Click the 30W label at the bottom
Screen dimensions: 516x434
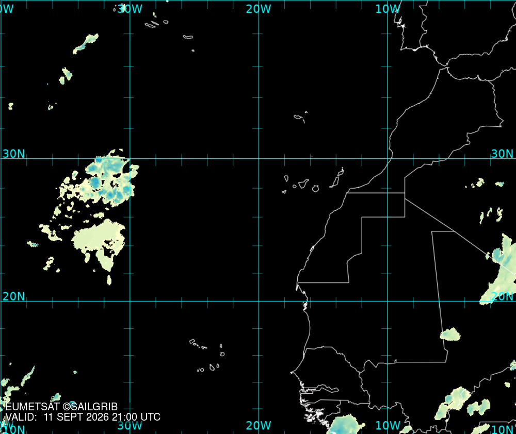pyautogui.click(x=130, y=425)
